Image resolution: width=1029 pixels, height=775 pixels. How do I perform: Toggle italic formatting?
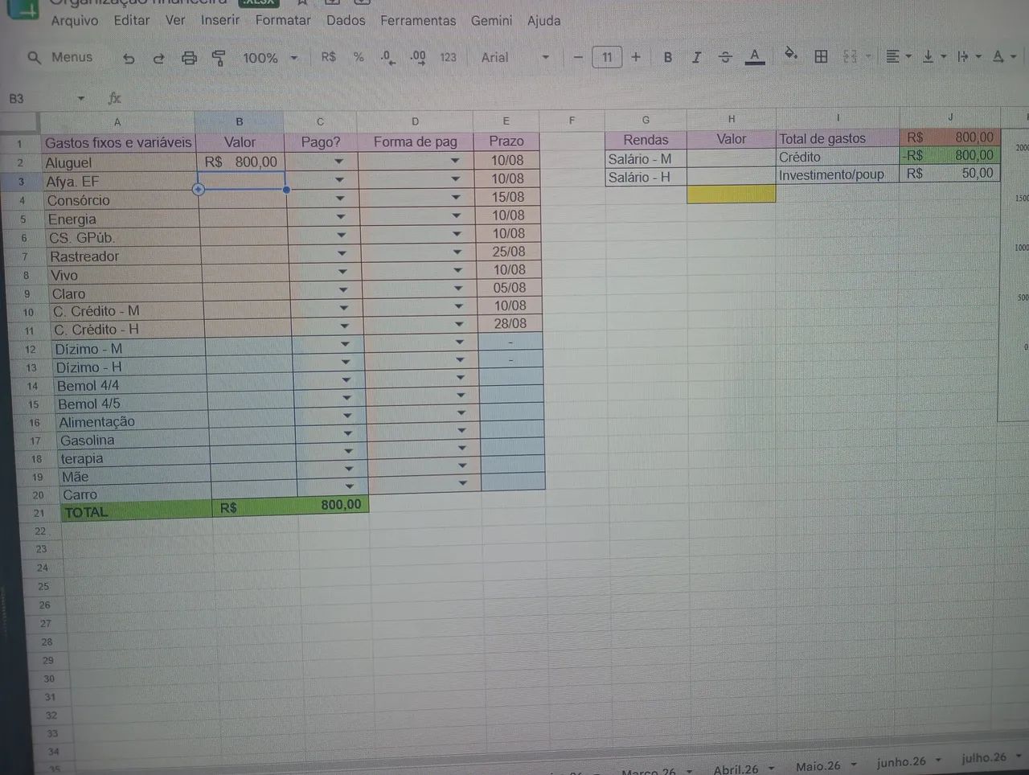[x=696, y=57]
